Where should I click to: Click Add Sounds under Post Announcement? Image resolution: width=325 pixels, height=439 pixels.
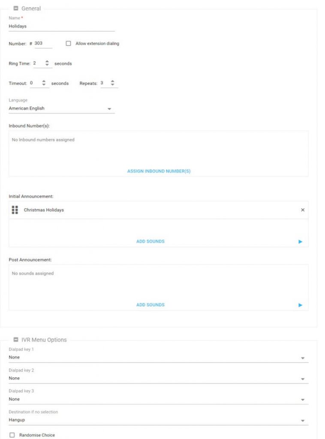click(x=150, y=305)
